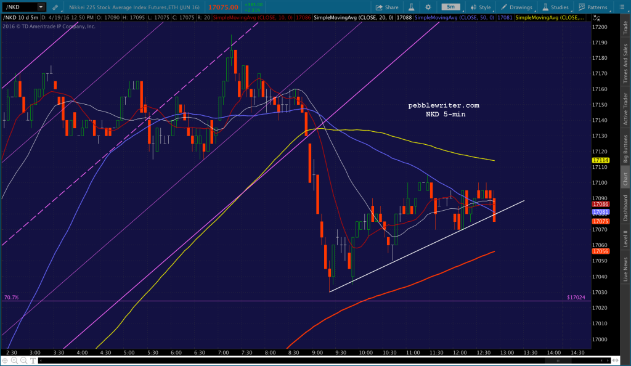The width and height of the screenshot is (631, 366).
Task: Click the blue 17081 price bubble
Action: [x=600, y=212]
